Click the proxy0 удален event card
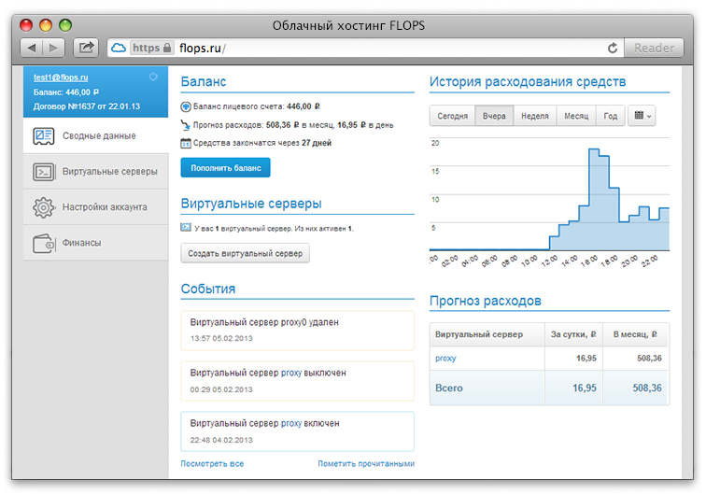Viewport: 706px width, 494px height. tap(297, 331)
